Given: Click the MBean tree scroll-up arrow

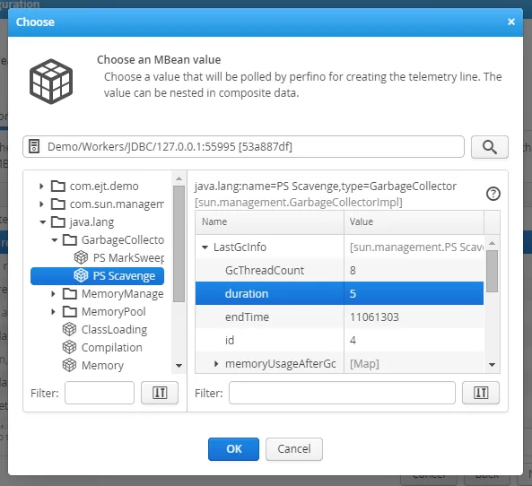Looking at the screenshot, I should tap(179, 178).
